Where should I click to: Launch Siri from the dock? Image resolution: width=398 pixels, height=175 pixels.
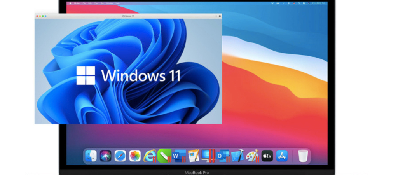[105, 156]
